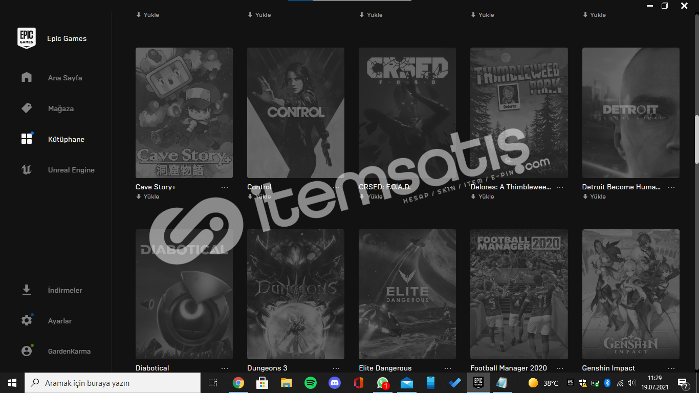Viewport: 699px width, 393px height.
Task: Click the Football Manager 2020 title text
Action: tap(509, 368)
